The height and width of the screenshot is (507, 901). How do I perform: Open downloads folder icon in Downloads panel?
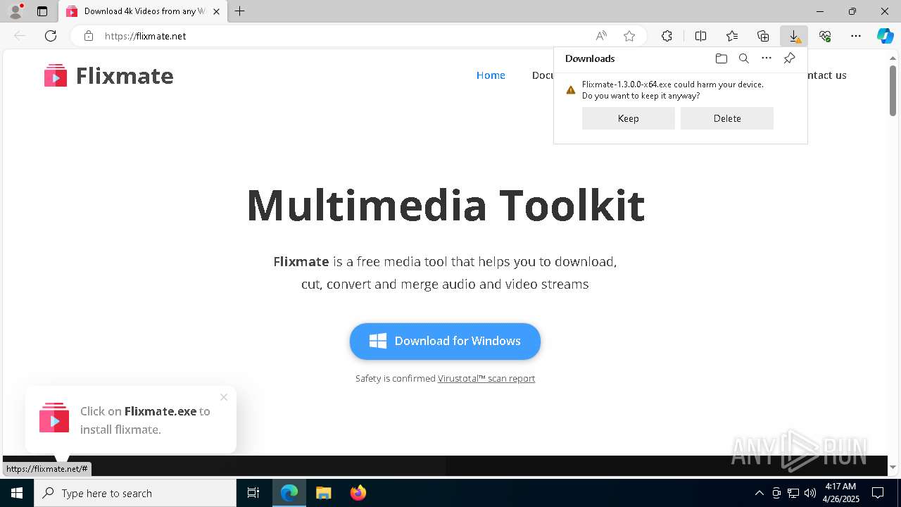tap(721, 58)
